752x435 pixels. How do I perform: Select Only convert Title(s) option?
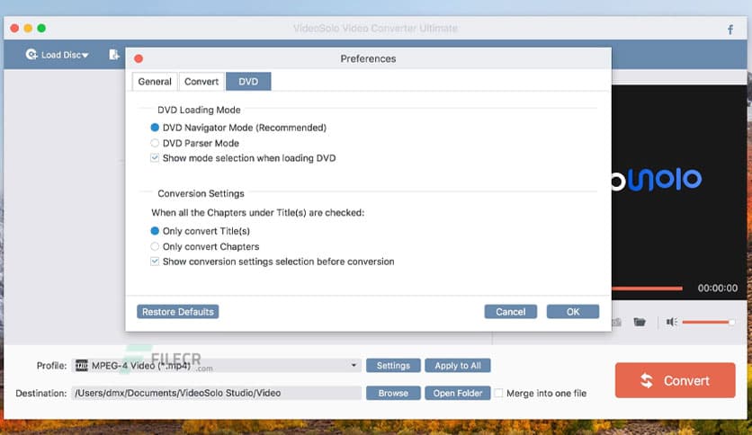tap(155, 231)
